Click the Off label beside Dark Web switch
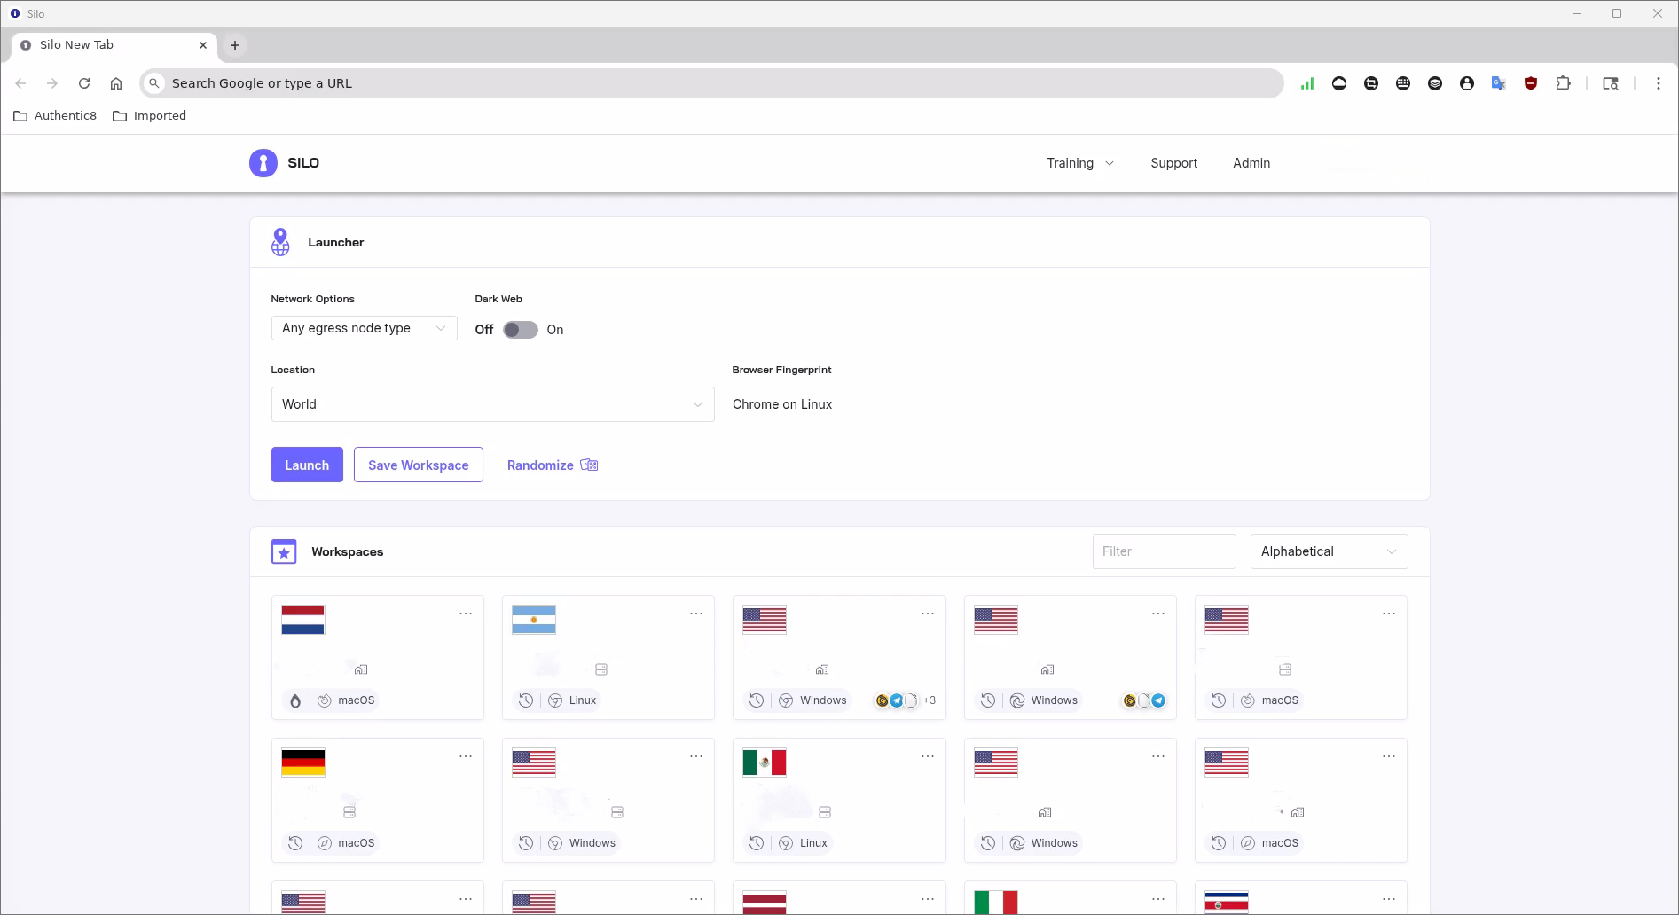The width and height of the screenshot is (1679, 915). click(484, 330)
